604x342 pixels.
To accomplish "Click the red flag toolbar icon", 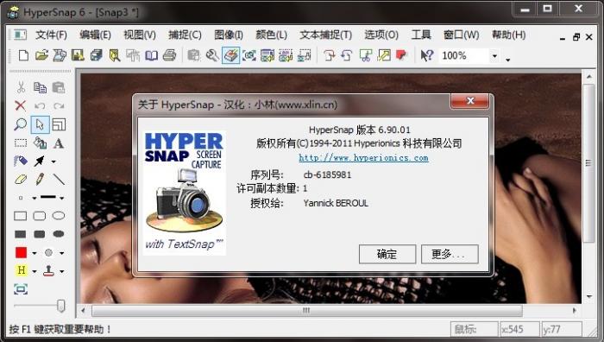I will click(x=401, y=55).
